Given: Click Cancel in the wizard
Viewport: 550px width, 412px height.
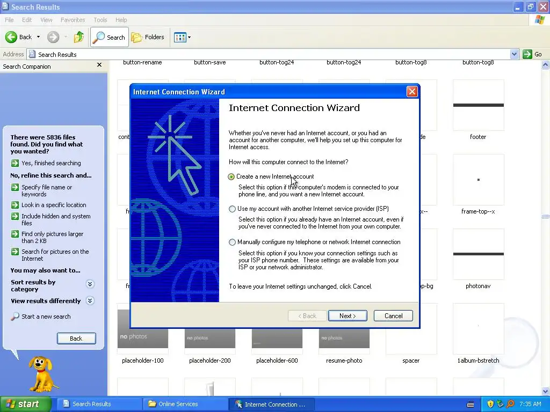Looking at the screenshot, I should coord(393,315).
